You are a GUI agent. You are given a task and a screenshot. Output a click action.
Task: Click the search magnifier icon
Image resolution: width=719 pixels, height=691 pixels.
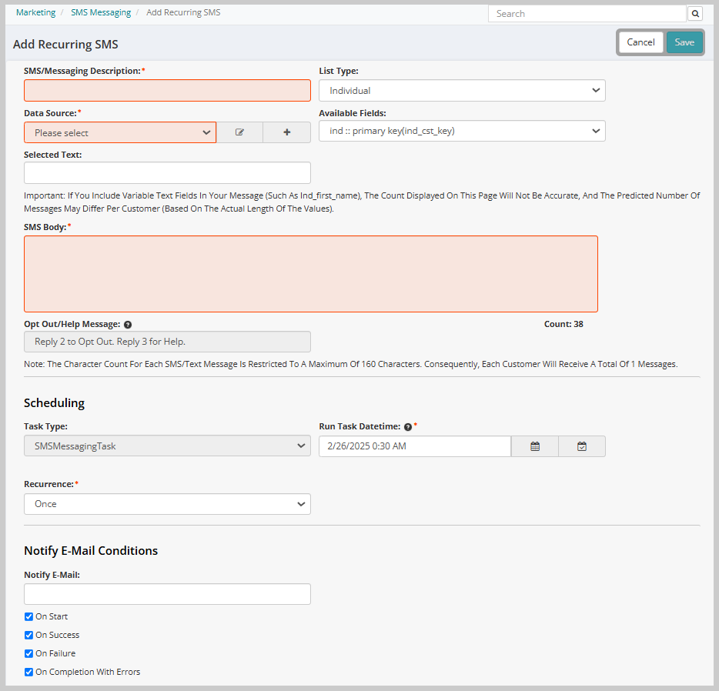pos(695,14)
